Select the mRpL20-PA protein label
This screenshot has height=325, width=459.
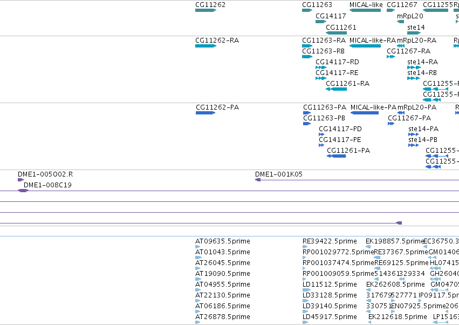pyautogui.click(x=417, y=107)
